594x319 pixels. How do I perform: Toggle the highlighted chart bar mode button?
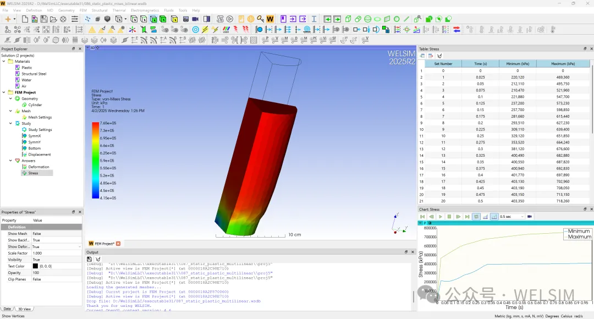(494, 217)
